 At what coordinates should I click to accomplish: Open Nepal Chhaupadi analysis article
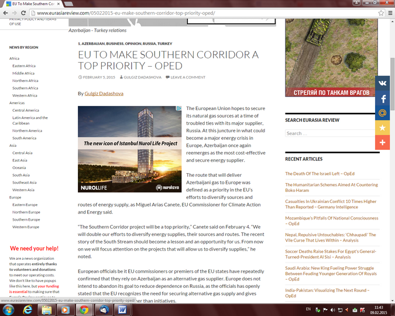click(x=331, y=238)
